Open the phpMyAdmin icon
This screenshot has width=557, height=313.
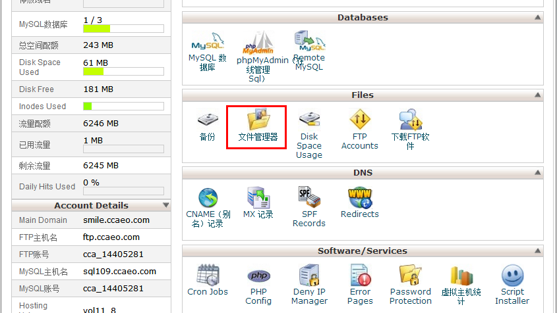coord(258,43)
